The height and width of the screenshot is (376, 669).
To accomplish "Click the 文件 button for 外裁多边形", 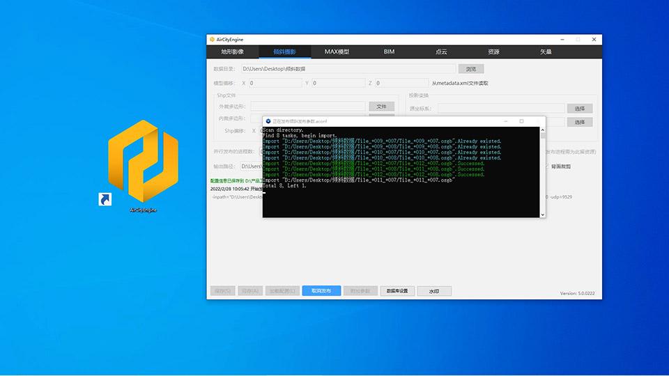I will [x=381, y=107].
